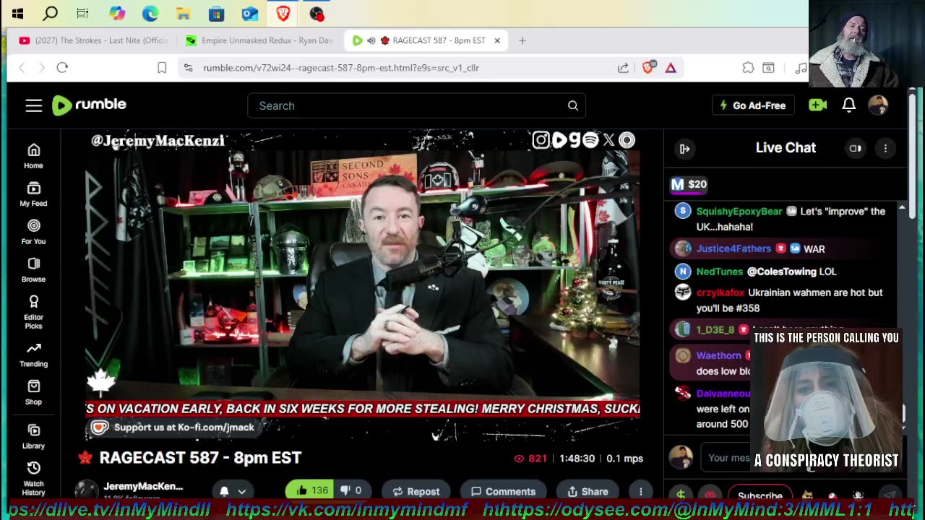
Task: Open the channel notification bell dropdown
Action: [233, 491]
